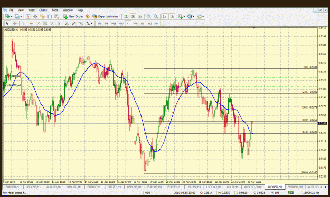The height and width of the screenshot is (197, 330).
Task: Switch chart to Bar Chart style
Action: click(x=126, y=16)
